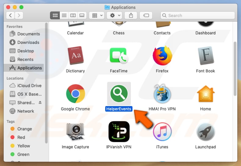Viewport: 241px width, 166px height.
Task: Select the IPVanish VPN icon
Action: point(119,132)
